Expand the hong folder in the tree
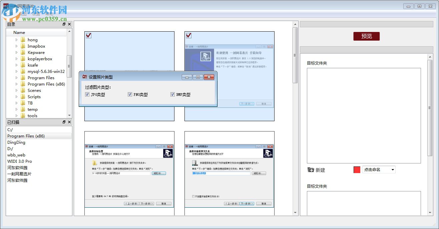The image size is (439, 229). click(x=16, y=40)
